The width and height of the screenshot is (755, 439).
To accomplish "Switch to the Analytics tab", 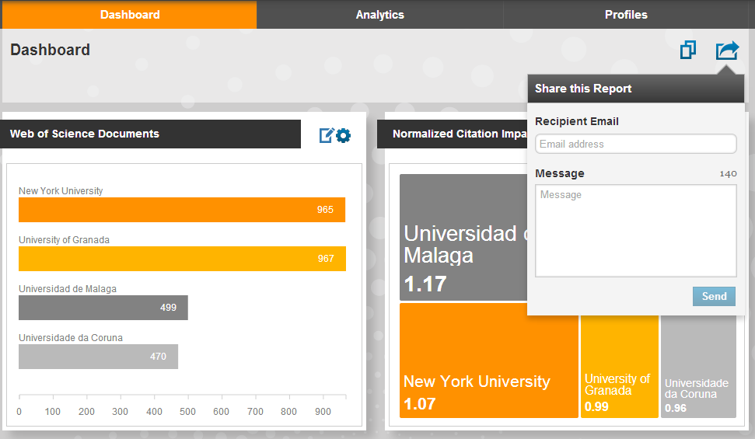I will [x=380, y=15].
